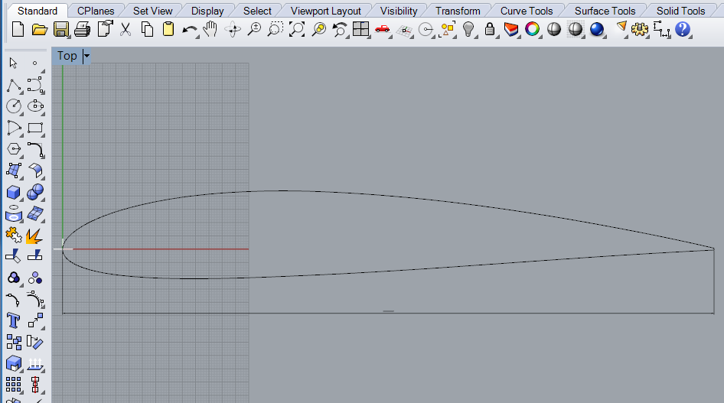Click the Save file icon
724x403 pixels.
tap(61, 30)
